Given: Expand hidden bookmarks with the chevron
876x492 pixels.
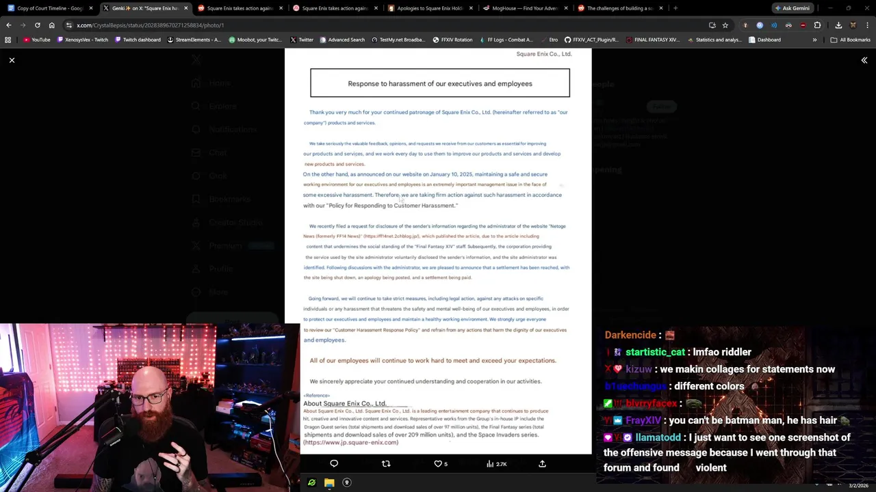Looking at the screenshot, I should [814, 40].
